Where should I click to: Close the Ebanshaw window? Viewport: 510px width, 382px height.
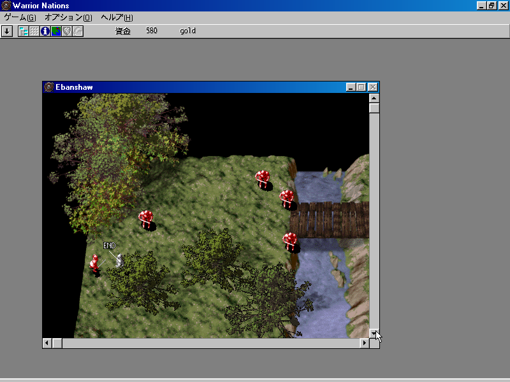pos(373,87)
